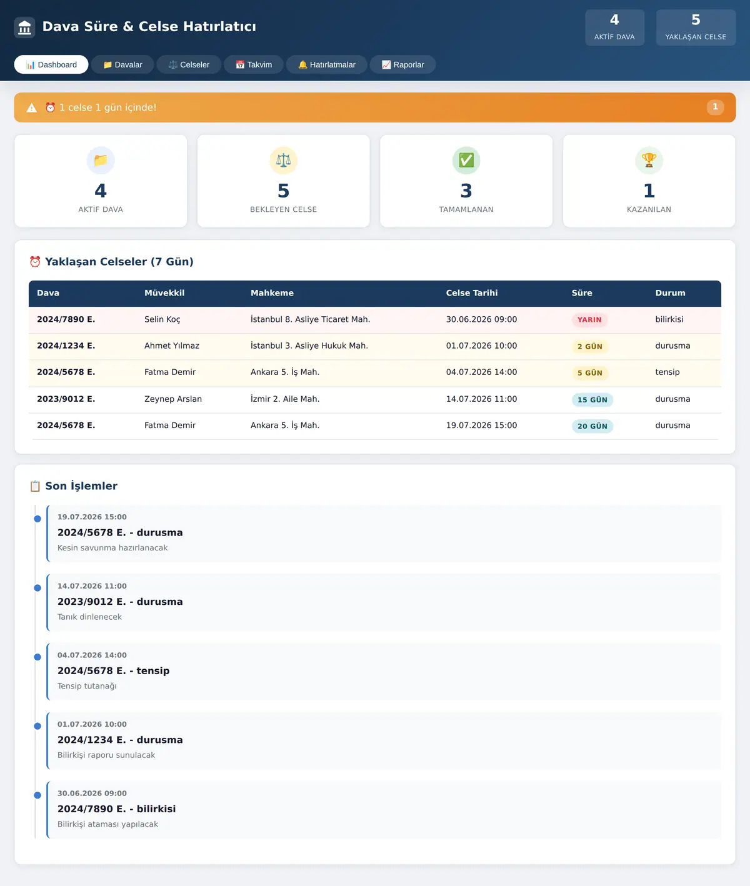Viewport: 750px width, 886px height.
Task: Click the 20 GÜN badge in the table
Action: (592, 426)
